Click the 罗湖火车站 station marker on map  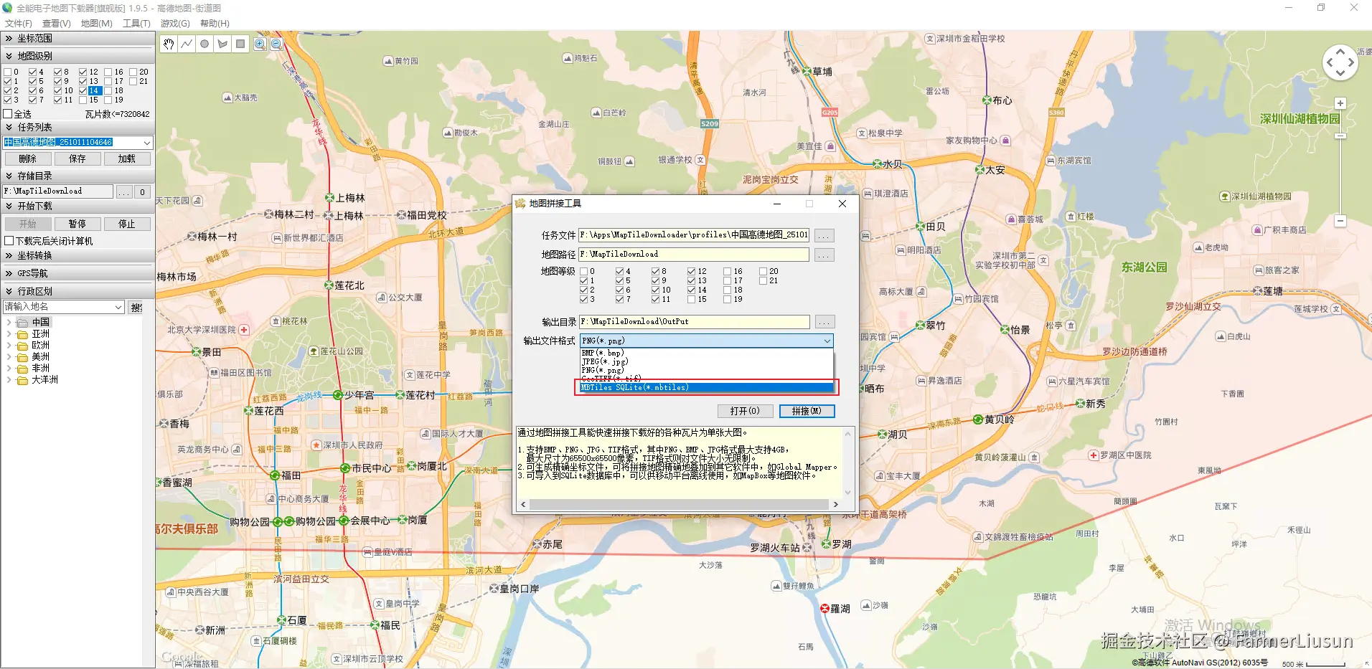(807, 547)
